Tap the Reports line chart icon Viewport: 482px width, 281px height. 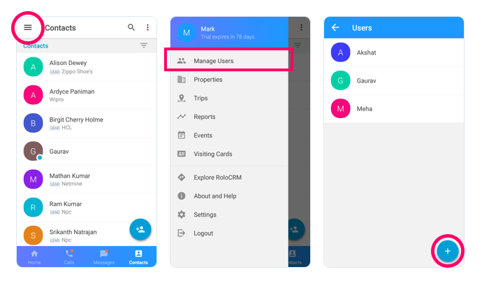click(182, 117)
